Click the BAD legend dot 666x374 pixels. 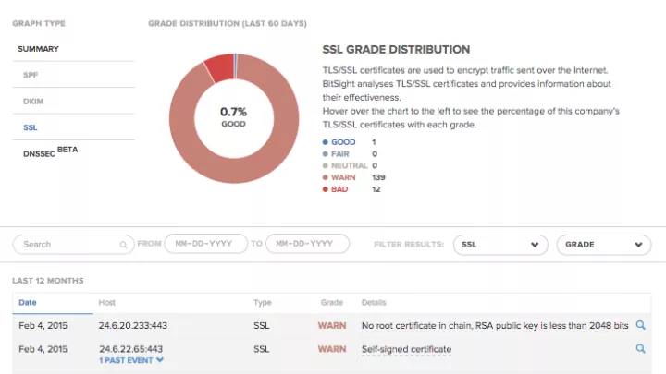click(x=325, y=188)
